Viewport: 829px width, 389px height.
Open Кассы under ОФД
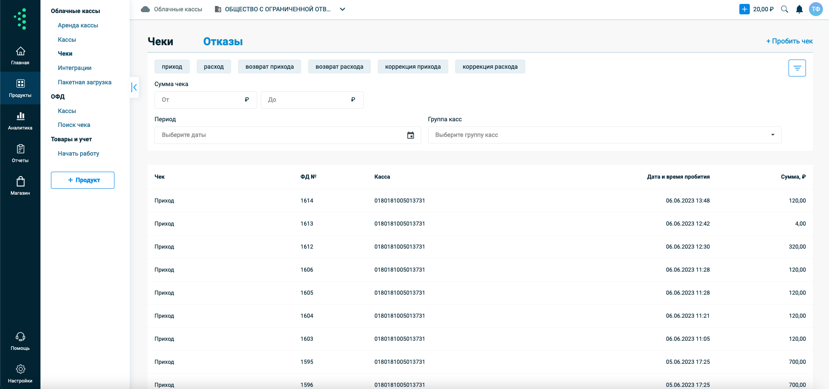click(x=67, y=111)
